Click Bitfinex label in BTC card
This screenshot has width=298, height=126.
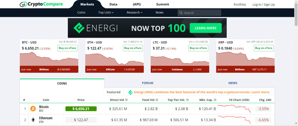click(44, 69)
